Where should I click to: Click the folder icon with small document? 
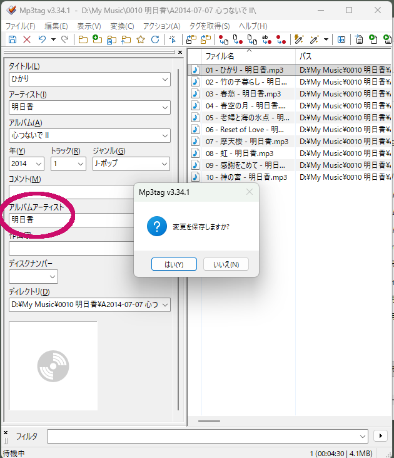111,39
